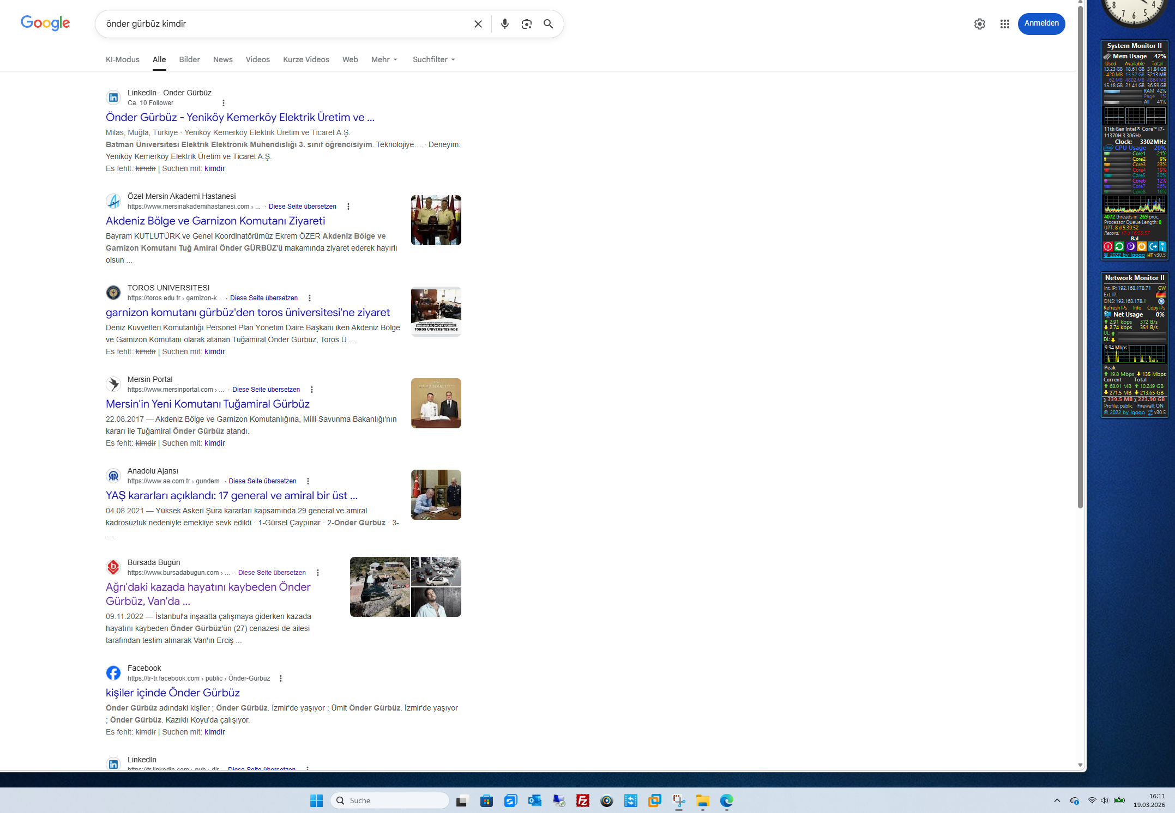
Task: Click the Anmelden sign-in button
Action: [x=1041, y=23]
